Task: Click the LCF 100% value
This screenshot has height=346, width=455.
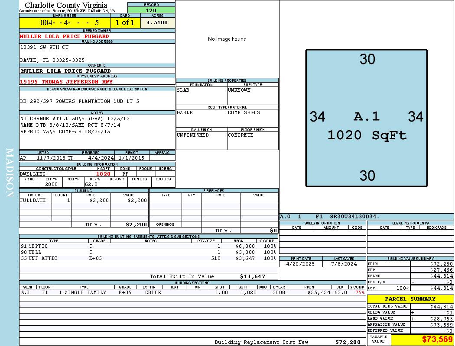Action: [403, 288]
